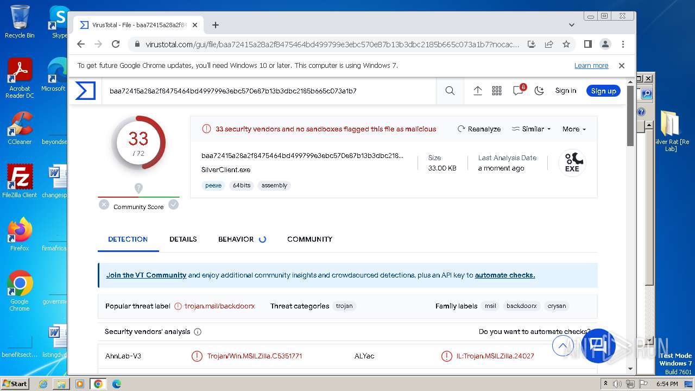Click the scroll-to-top arrow button
This screenshot has width=695, height=391.
click(563, 346)
